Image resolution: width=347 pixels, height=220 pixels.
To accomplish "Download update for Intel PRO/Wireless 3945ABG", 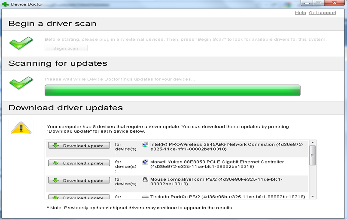I will tap(79, 145).
